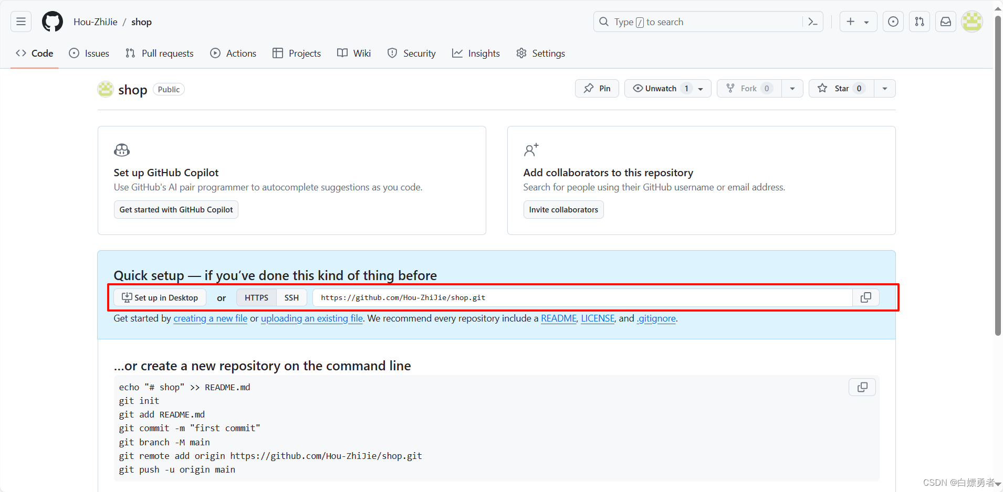1003x492 pixels.
Task: Copy the repository URL to clipboard
Action: coord(866,297)
